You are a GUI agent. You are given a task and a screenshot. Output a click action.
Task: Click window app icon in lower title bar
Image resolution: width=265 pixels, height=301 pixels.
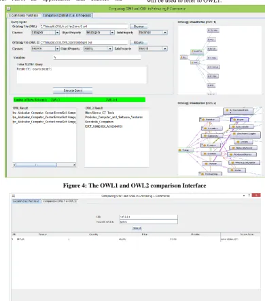click(x=13, y=196)
